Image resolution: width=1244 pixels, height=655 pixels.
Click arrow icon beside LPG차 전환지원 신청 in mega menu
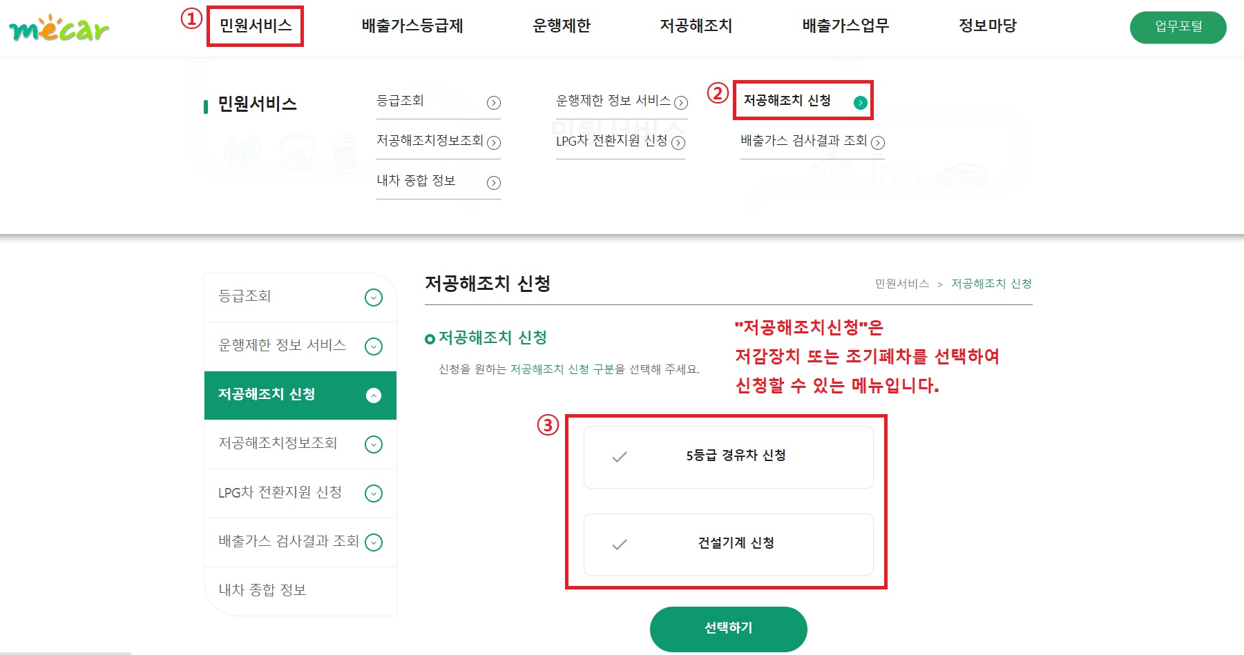[x=678, y=143]
